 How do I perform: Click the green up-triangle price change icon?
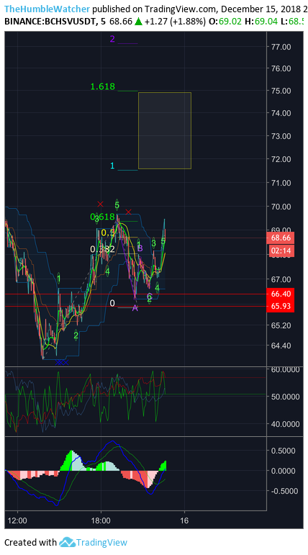click(138, 22)
